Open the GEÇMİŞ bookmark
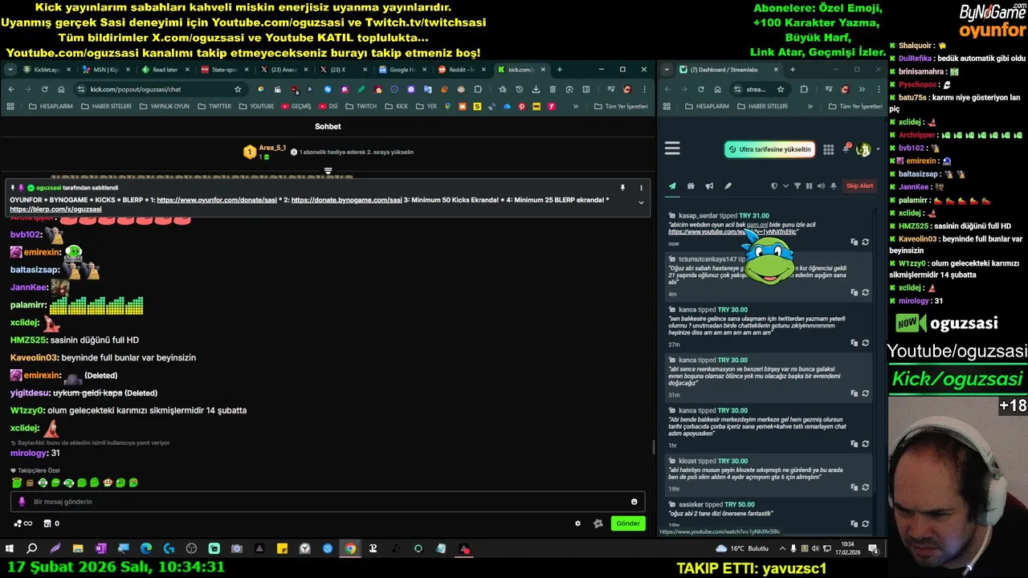1028x578 pixels. (x=296, y=106)
